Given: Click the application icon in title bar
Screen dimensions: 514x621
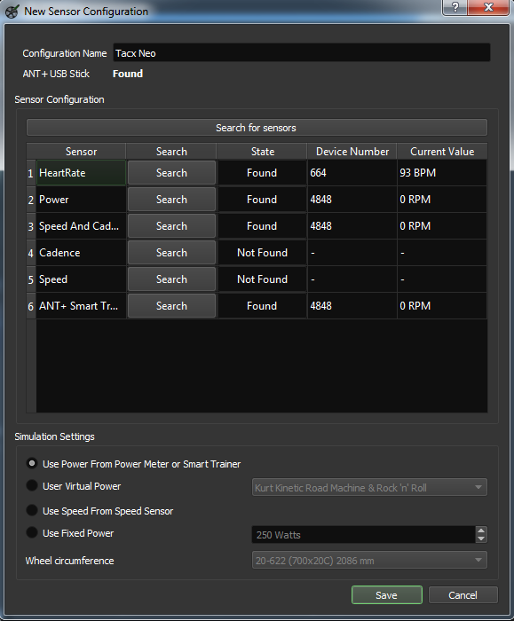Looking at the screenshot, I should [x=12, y=12].
